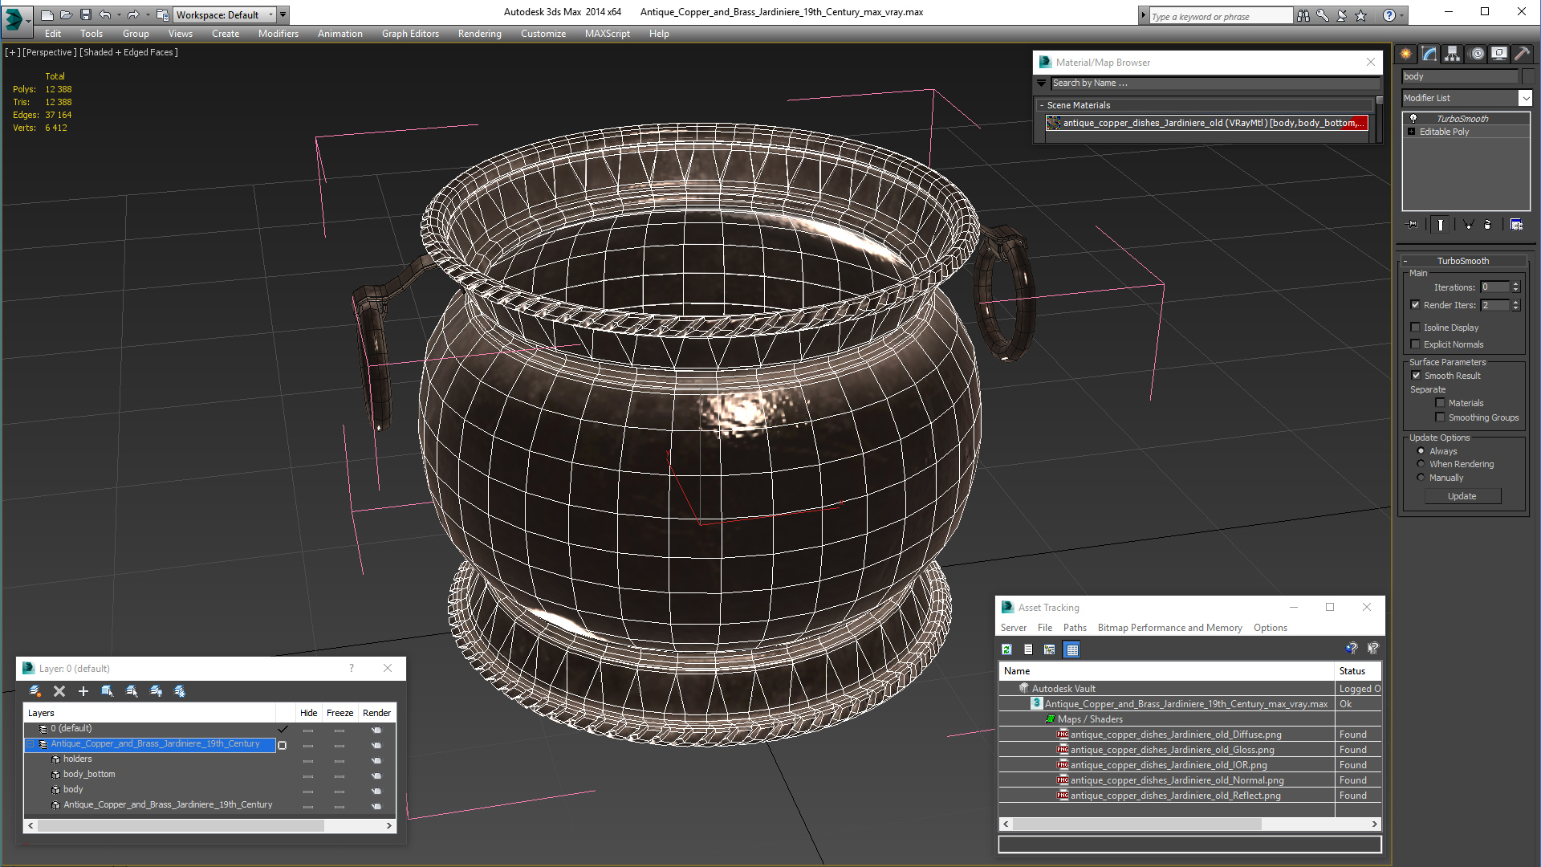
Task: Click Configure Modifier Sets icon
Action: tap(1516, 225)
